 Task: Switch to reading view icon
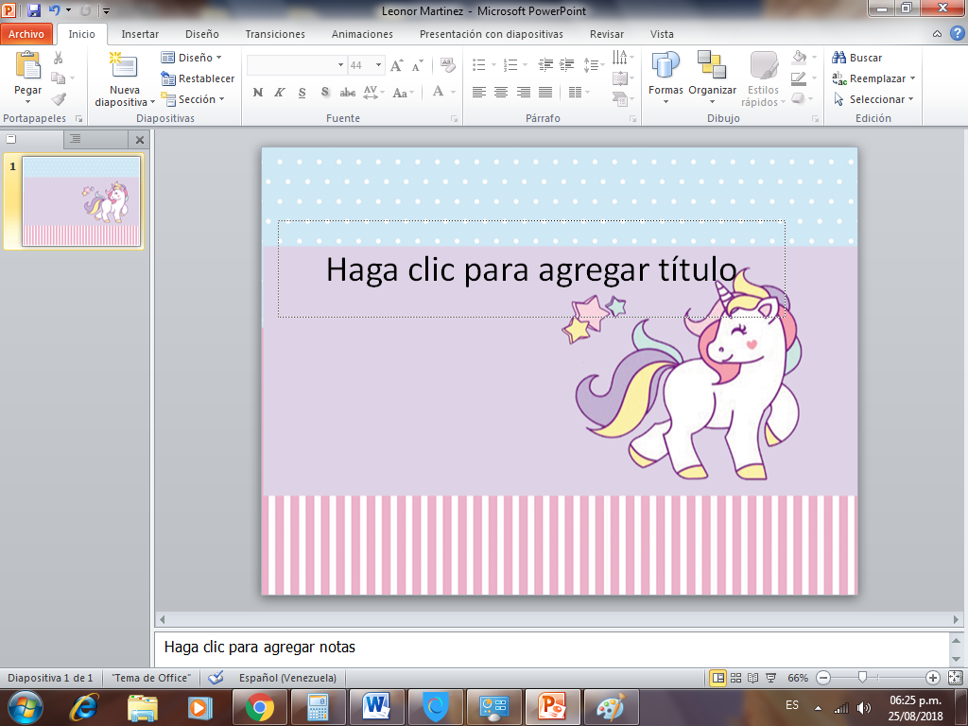point(752,678)
